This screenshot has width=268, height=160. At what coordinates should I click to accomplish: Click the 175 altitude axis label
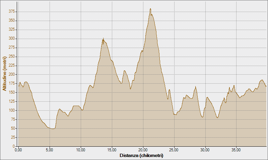click(x=12, y=83)
